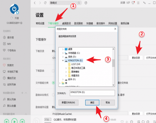This screenshot has width=156, height=123.
Task: Toggle the 下载歌曲 checkbox
Action: 53,71
